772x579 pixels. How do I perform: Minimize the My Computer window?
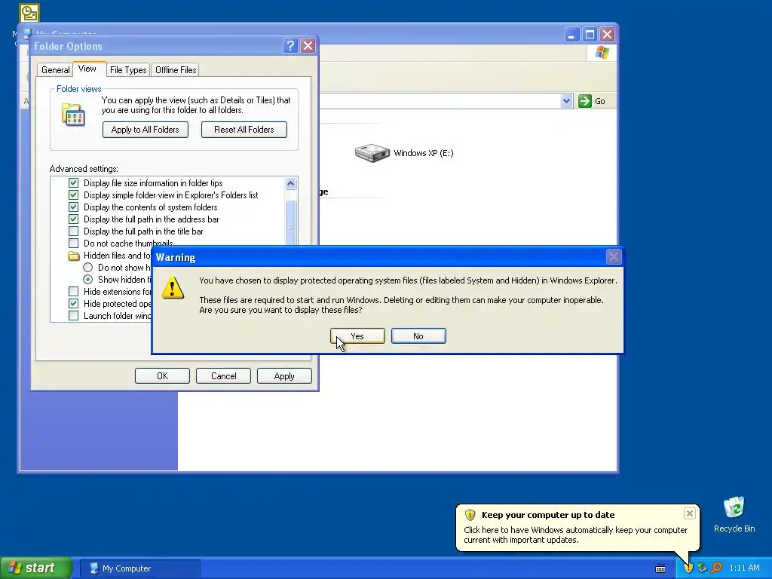pyautogui.click(x=571, y=35)
